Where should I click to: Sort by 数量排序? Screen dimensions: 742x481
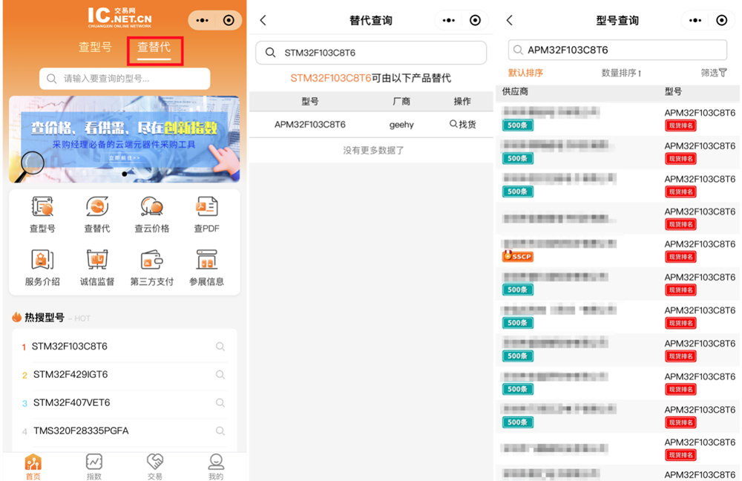(621, 73)
